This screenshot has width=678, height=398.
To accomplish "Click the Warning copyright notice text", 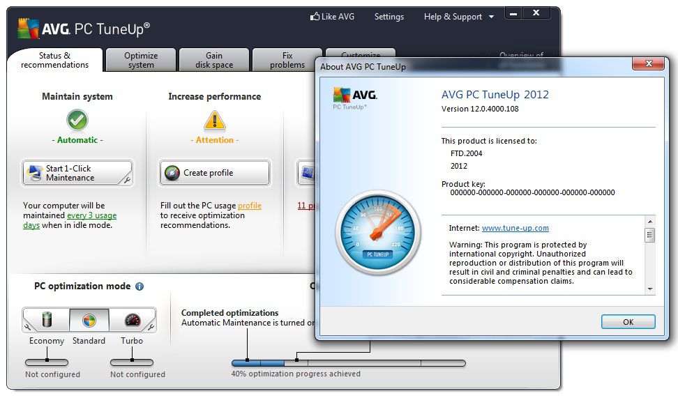I will [x=541, y=263].
